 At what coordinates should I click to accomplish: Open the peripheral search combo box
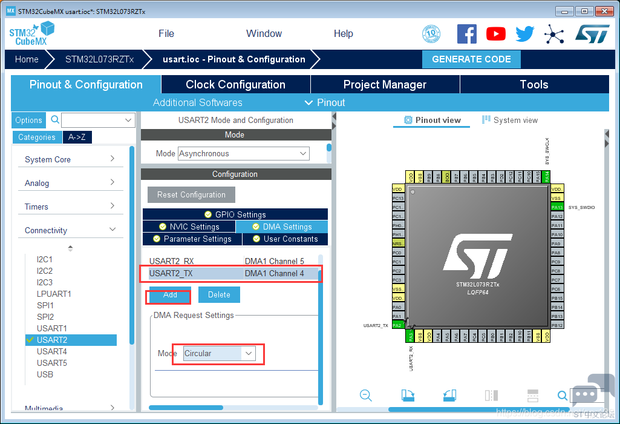(x=98, y=120)
